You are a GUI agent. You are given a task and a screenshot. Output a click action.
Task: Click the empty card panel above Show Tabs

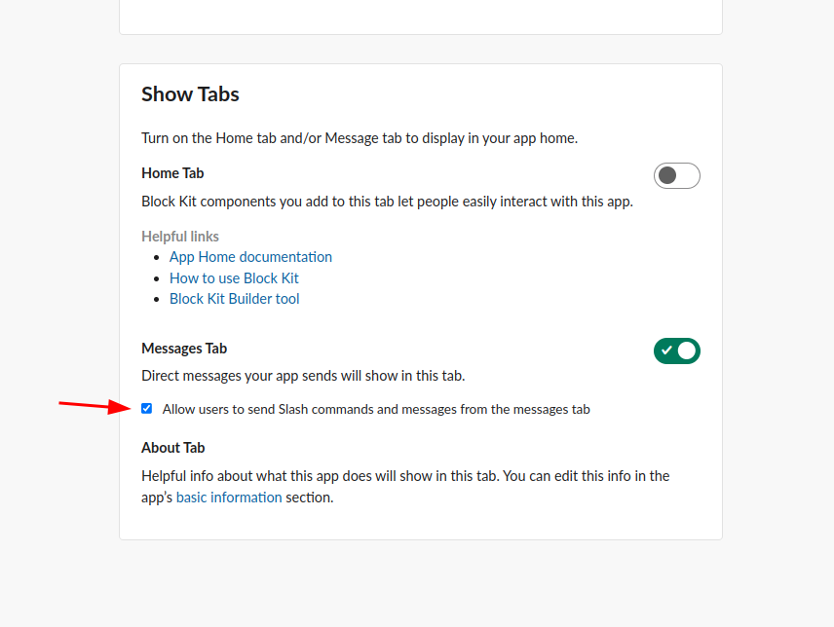[x=420, y=15]
